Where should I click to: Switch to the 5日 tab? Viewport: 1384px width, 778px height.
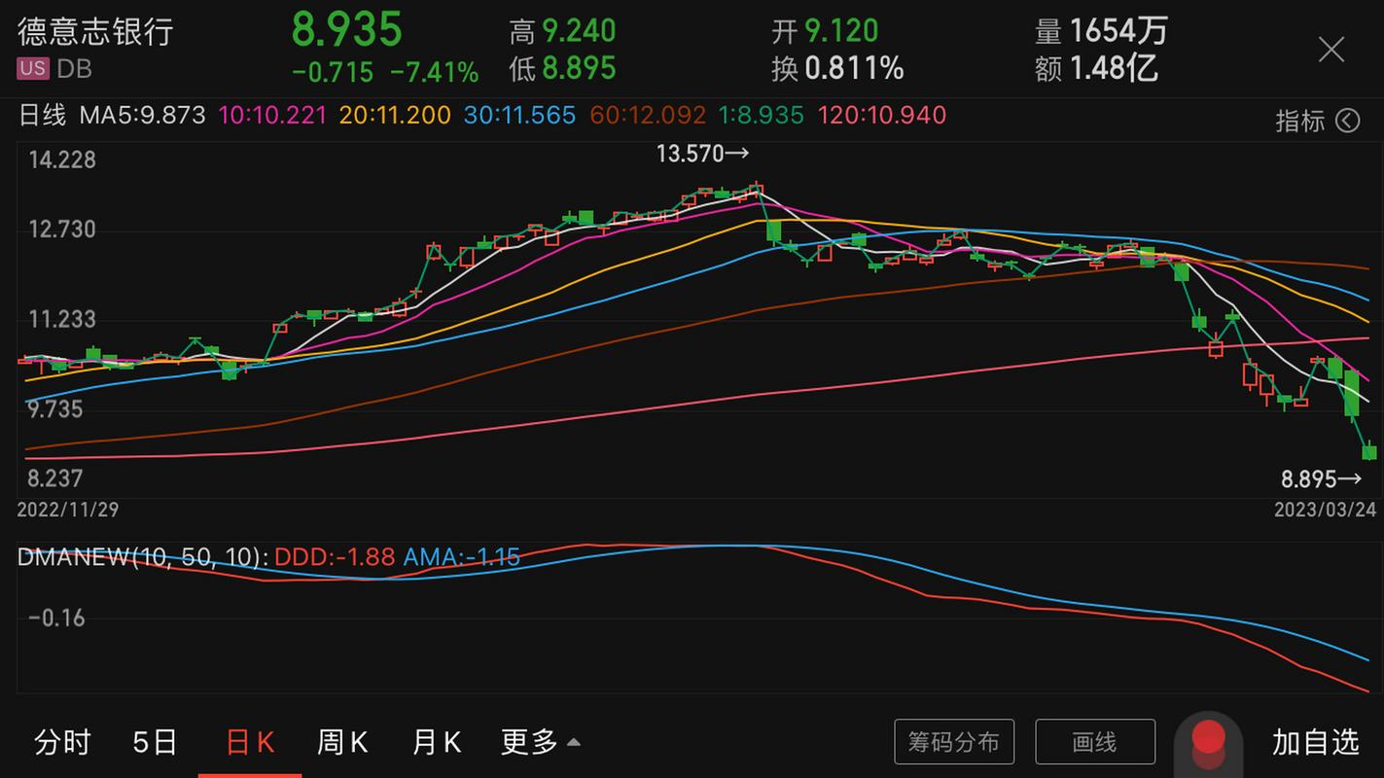(156, 742)
